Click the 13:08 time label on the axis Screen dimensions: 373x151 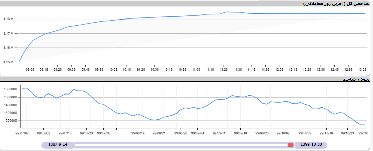pyautogui.click(x=362, y=70)
